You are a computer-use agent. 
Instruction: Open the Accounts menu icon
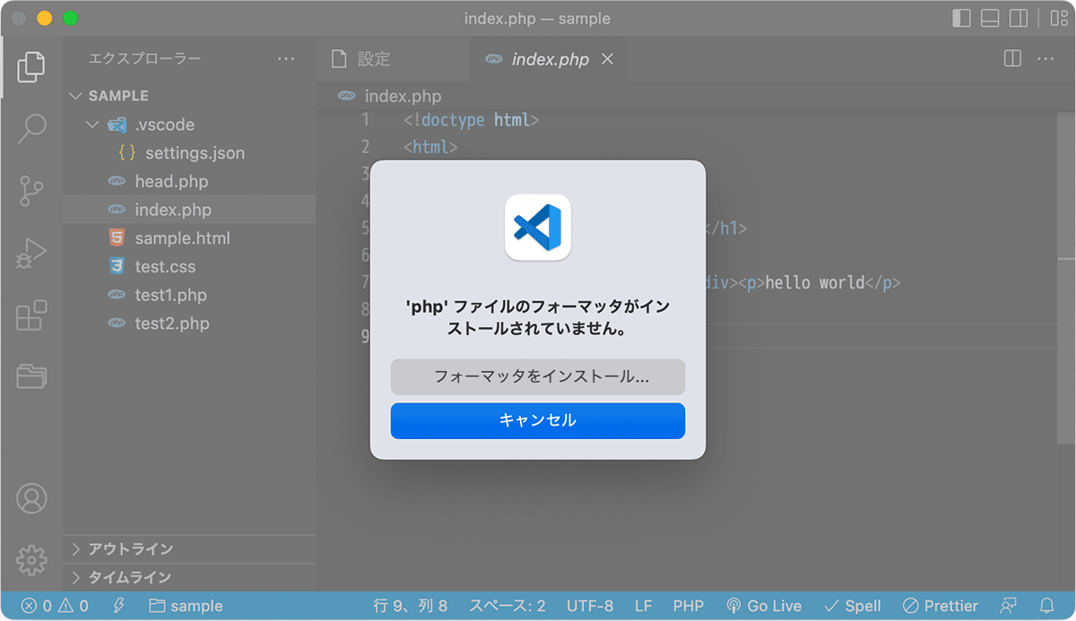(31, 498)
